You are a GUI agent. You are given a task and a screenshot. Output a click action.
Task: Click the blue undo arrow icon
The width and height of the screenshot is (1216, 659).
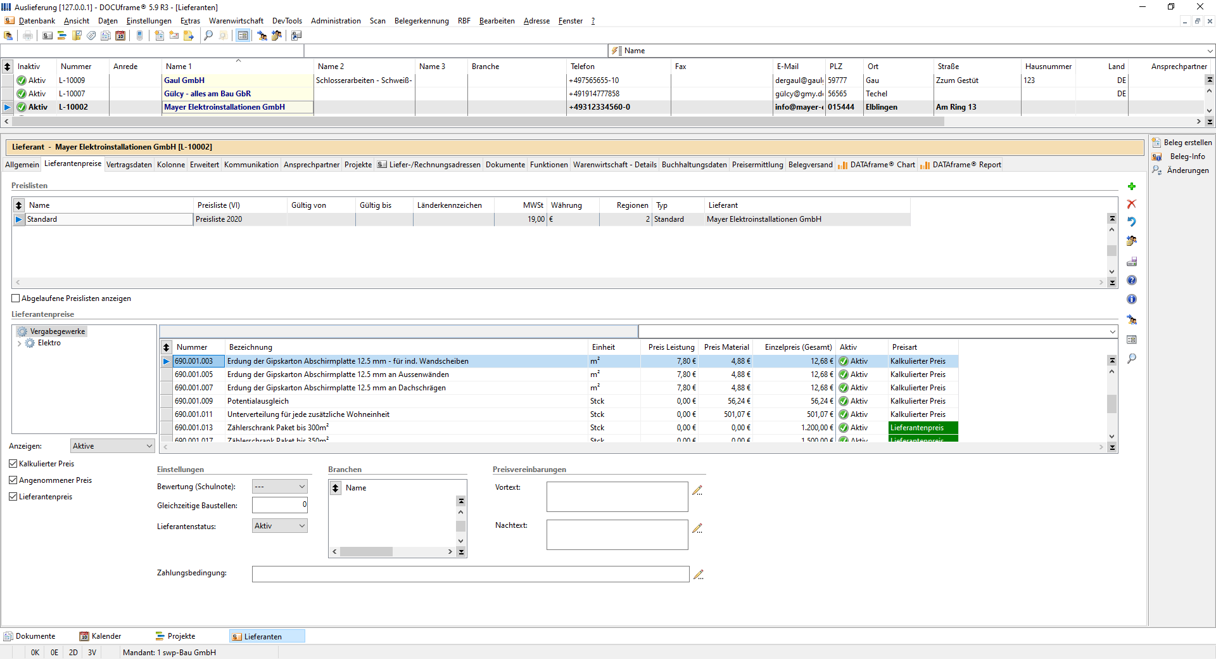(x=1132, y=222)
